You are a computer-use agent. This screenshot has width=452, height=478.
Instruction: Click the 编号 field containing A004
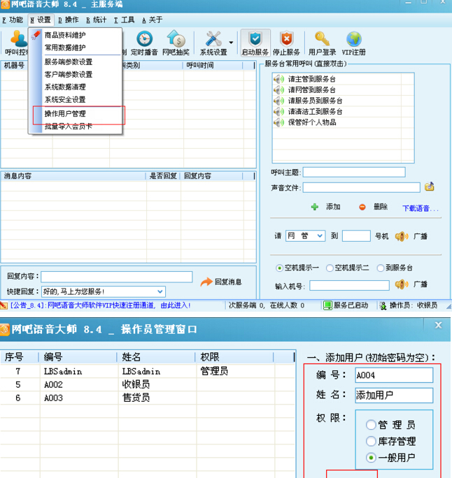394,375
